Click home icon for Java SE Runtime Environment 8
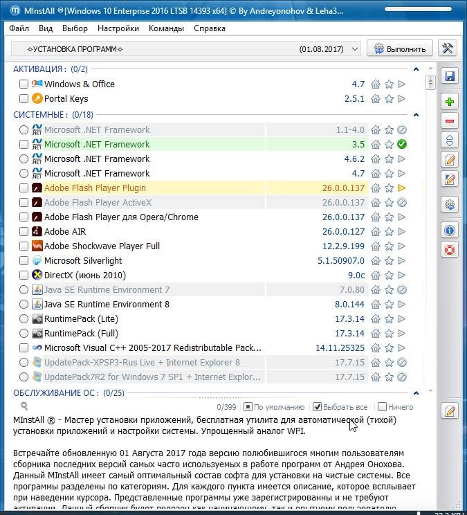 pos(376,305)
